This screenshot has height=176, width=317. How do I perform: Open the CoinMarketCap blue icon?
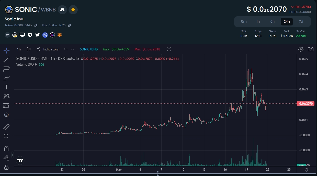coord(45,35)
